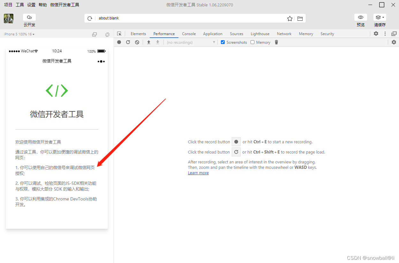This screenshot has height=263, width=399.
Task: Switch to the Network tab
Action: [x=284, y=34]
